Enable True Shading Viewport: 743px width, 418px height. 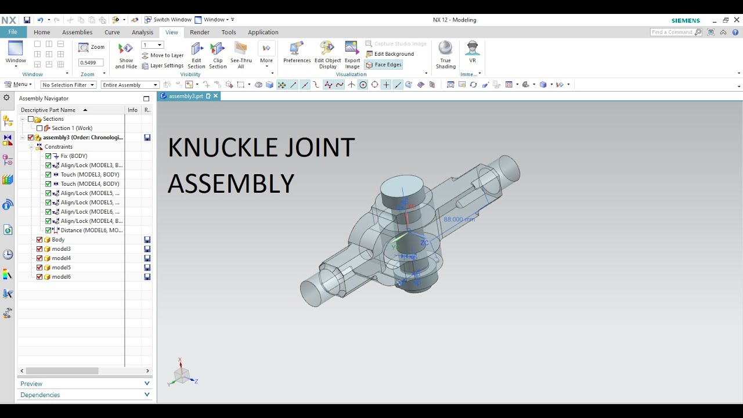point(446,56)
